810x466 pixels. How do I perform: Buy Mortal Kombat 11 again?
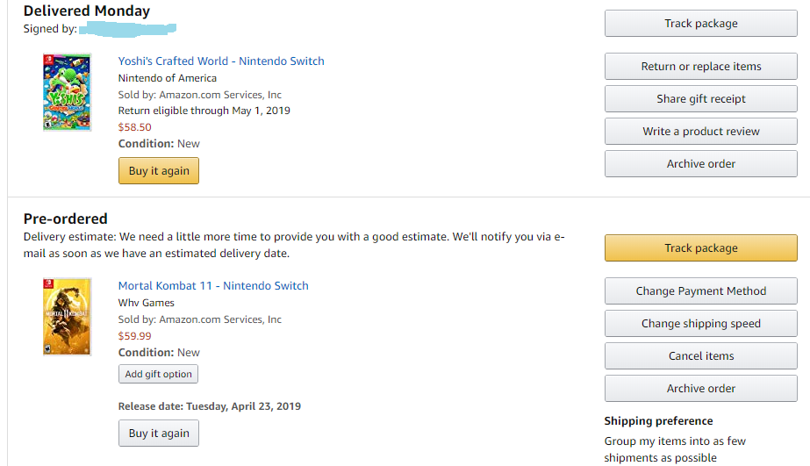159,433
